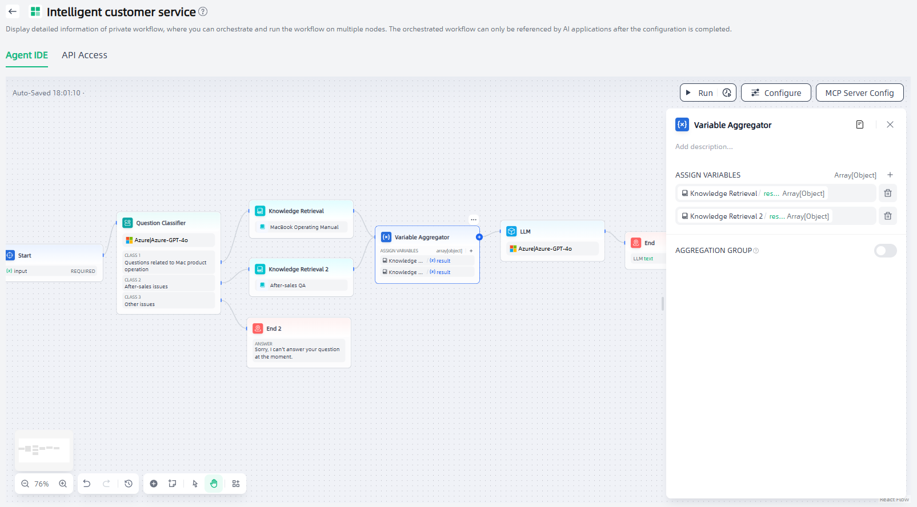Open the 76% zoom level menu
Image resolution: width=917 pixels, height=507 pixels.
point(42,484)
